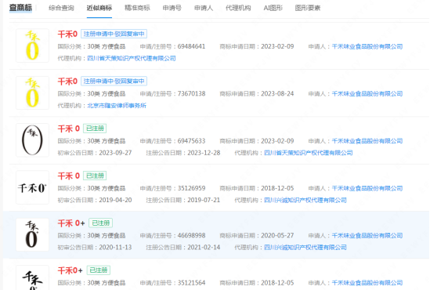Click 初审公告日期 2020-11-13
Image resolution: width=430 pixels, height=290 pixels.
(115, 247)
